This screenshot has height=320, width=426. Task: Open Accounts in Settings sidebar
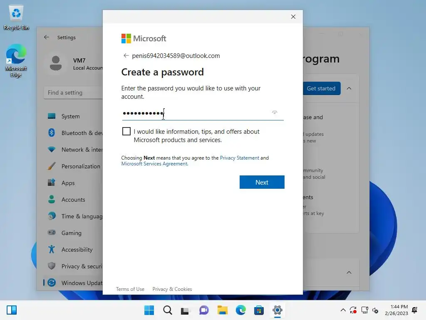point(73,200)
